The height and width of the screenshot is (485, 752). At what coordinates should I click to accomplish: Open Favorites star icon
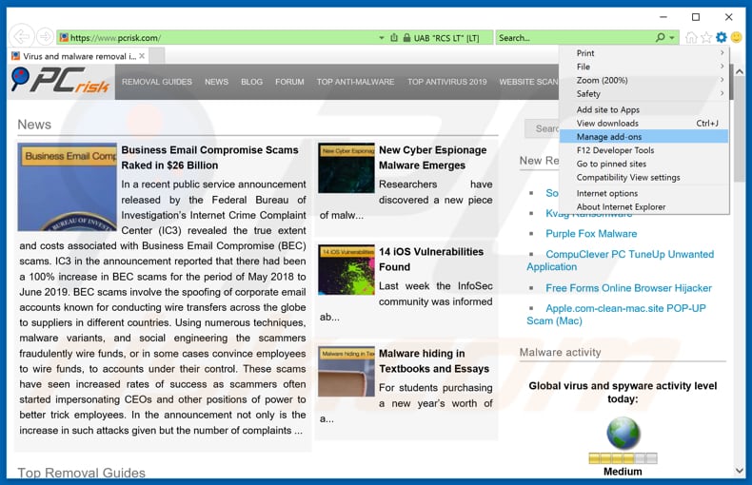click(706, 37)
